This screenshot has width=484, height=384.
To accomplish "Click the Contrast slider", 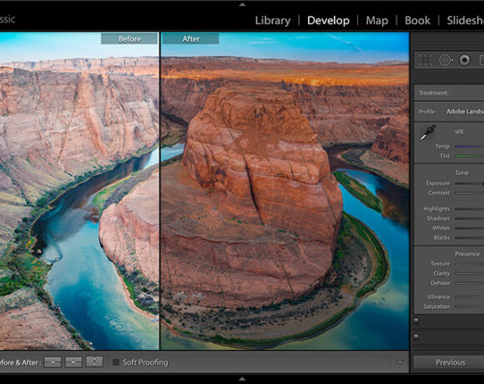I will tap(470, 193).
